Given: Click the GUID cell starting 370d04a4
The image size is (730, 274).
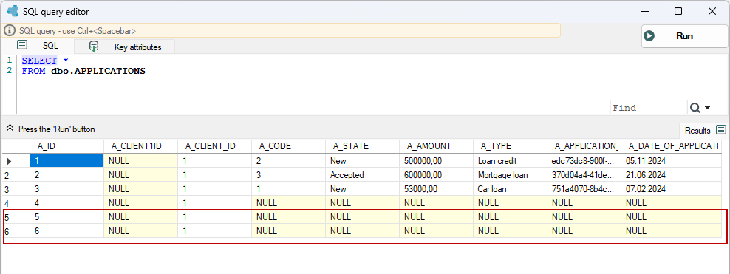Looking at the screenshot, I should 584,175.
